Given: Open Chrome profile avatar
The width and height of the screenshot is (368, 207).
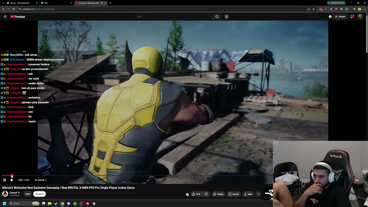Looking at the screenshot, I should click(x=359, y=9).
